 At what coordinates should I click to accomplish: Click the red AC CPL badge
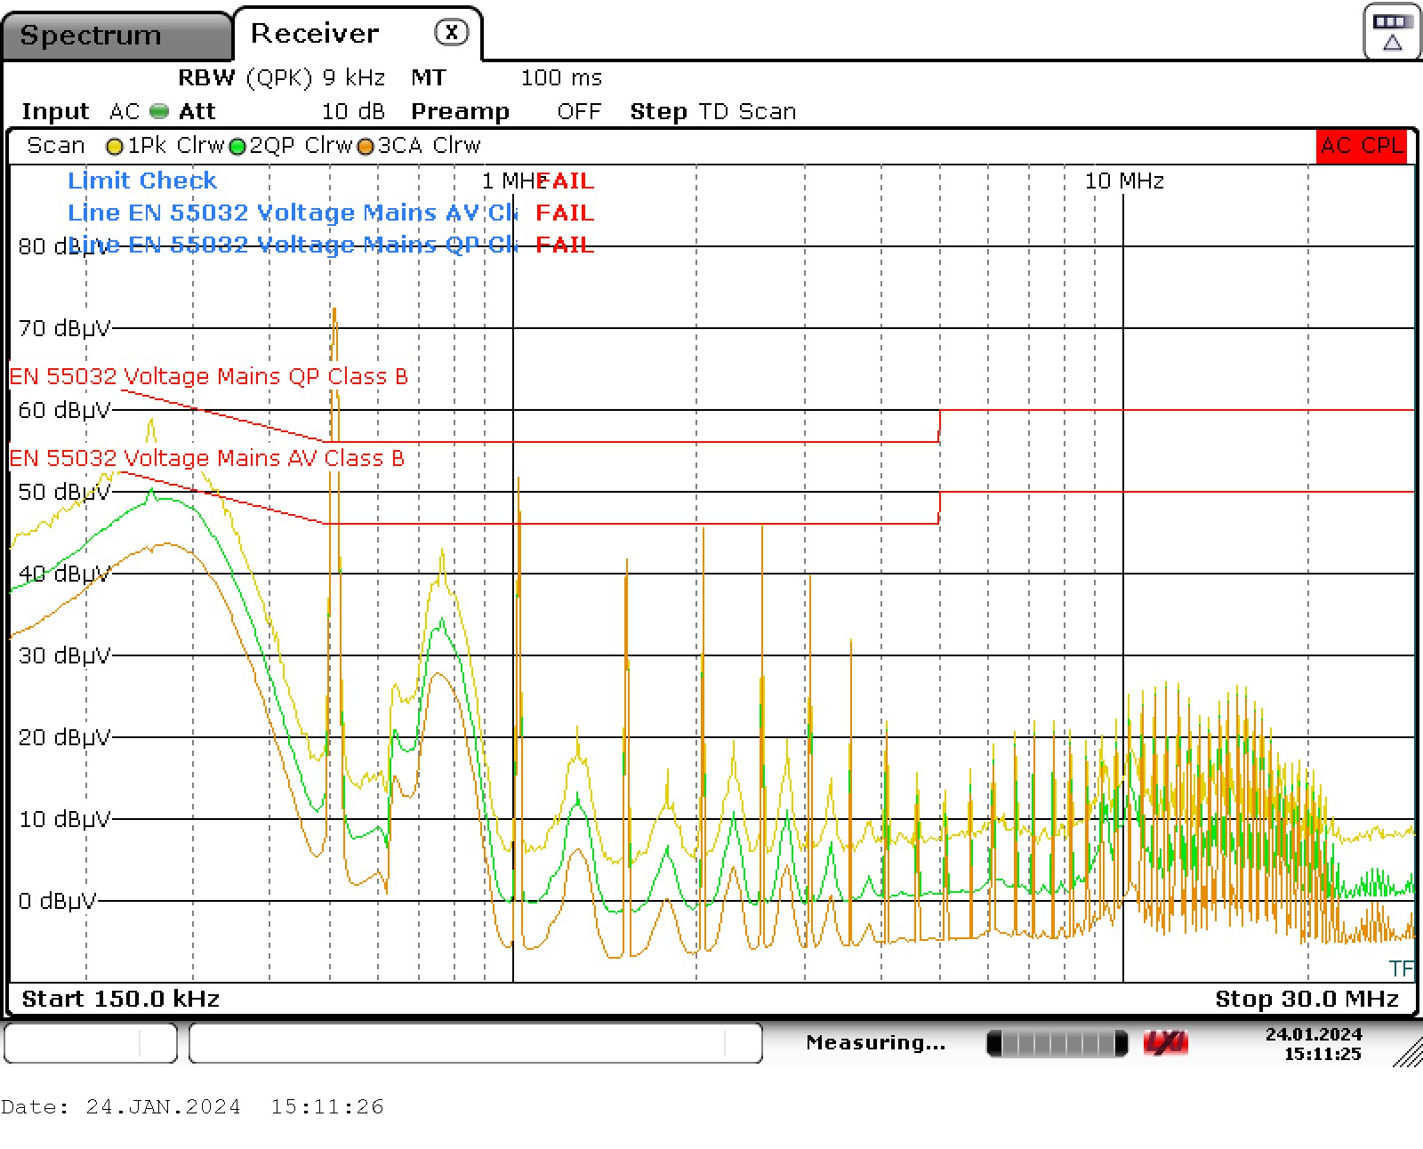coord(1361,146)
